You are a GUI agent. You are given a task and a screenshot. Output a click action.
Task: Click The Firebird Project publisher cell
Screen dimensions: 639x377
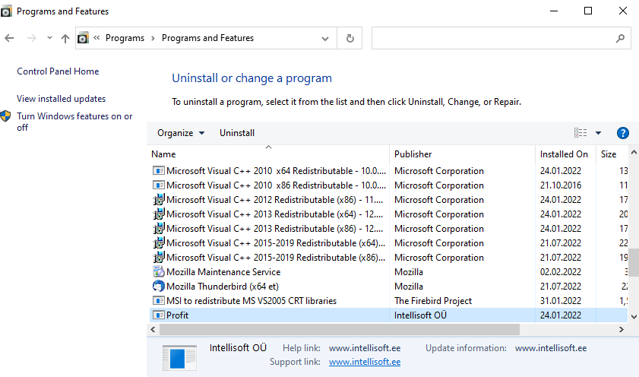click(x=433, y=301)
